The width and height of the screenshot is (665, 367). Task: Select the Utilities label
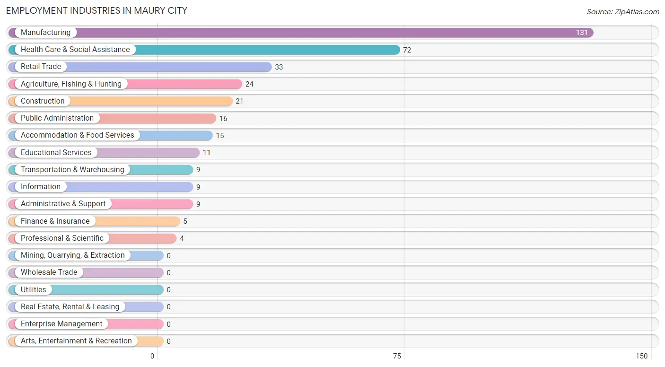pyautogui.click(x=34, y=290)
